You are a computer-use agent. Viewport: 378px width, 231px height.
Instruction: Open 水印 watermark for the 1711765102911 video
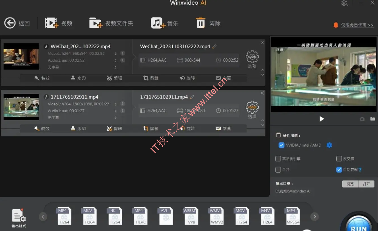78,129
